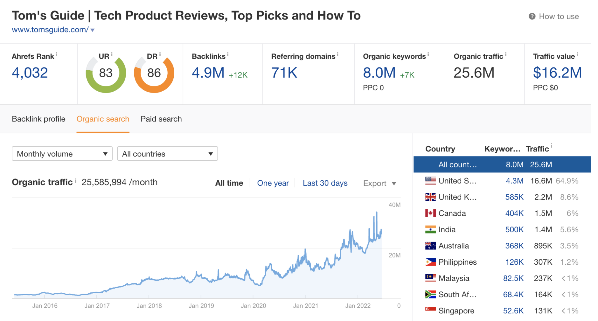
Task: Click the Canada flag icon
Action: click(x=430, y=213)
